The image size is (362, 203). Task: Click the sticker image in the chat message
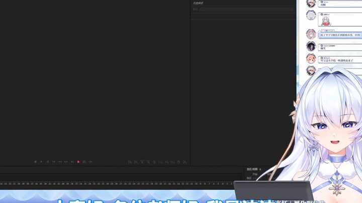tap(326, 22)
